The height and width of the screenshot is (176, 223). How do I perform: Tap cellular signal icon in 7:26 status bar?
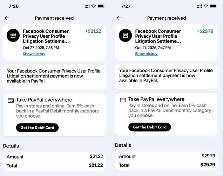point(87,6)
